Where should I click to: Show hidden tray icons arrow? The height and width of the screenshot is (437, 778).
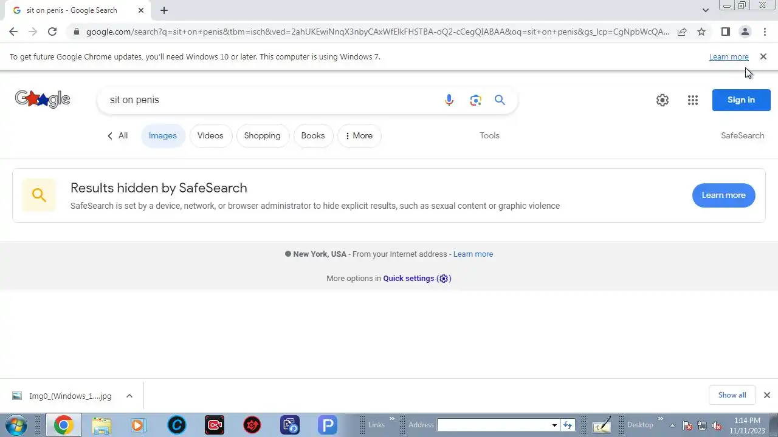pyautogui.click(x=672, y=425)
